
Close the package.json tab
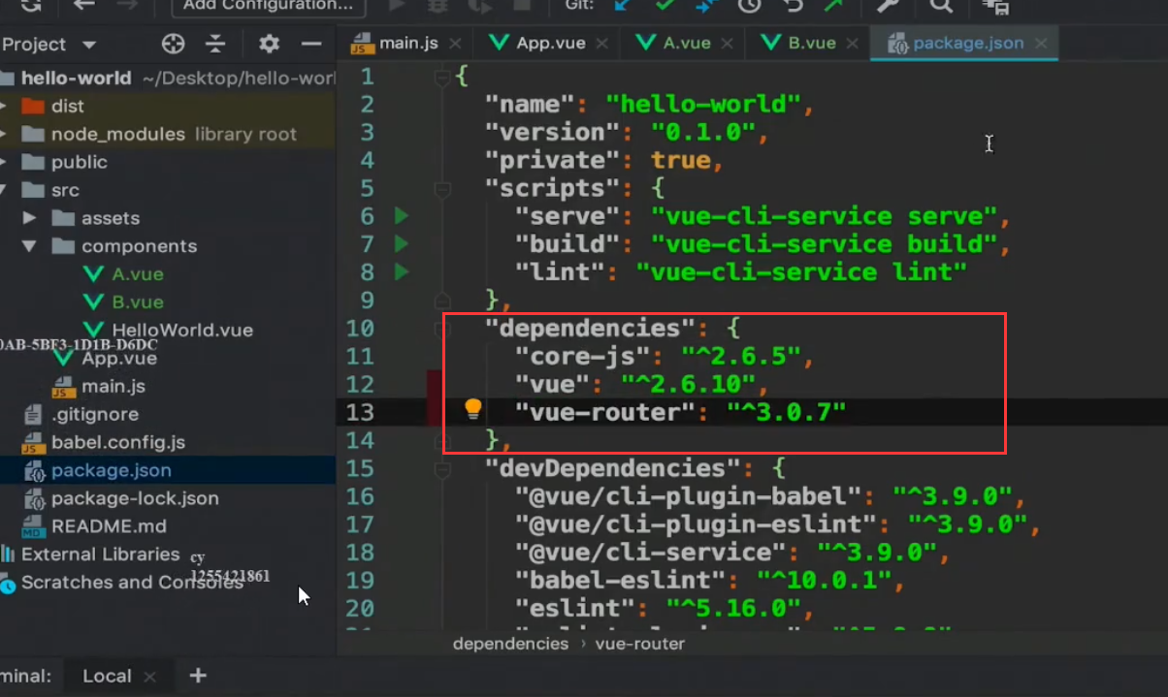(1041, 44)
